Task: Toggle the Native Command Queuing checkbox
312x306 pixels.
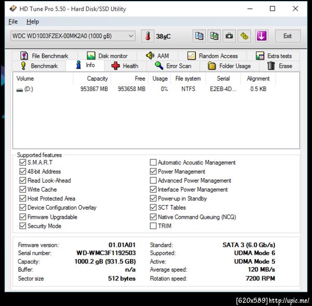Action: 153,217
